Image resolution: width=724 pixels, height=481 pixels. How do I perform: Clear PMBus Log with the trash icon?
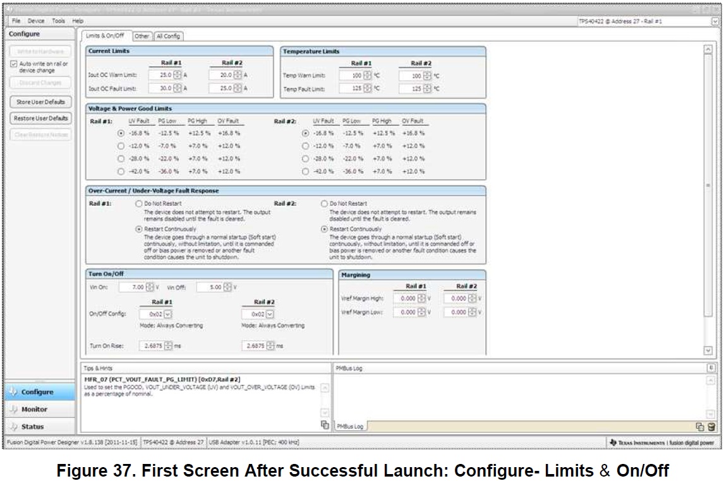pos(711,427)
